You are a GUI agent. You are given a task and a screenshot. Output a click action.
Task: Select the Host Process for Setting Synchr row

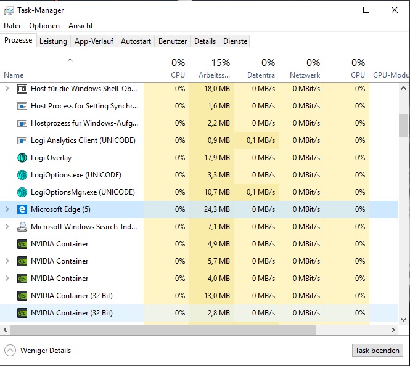(199, 106)
